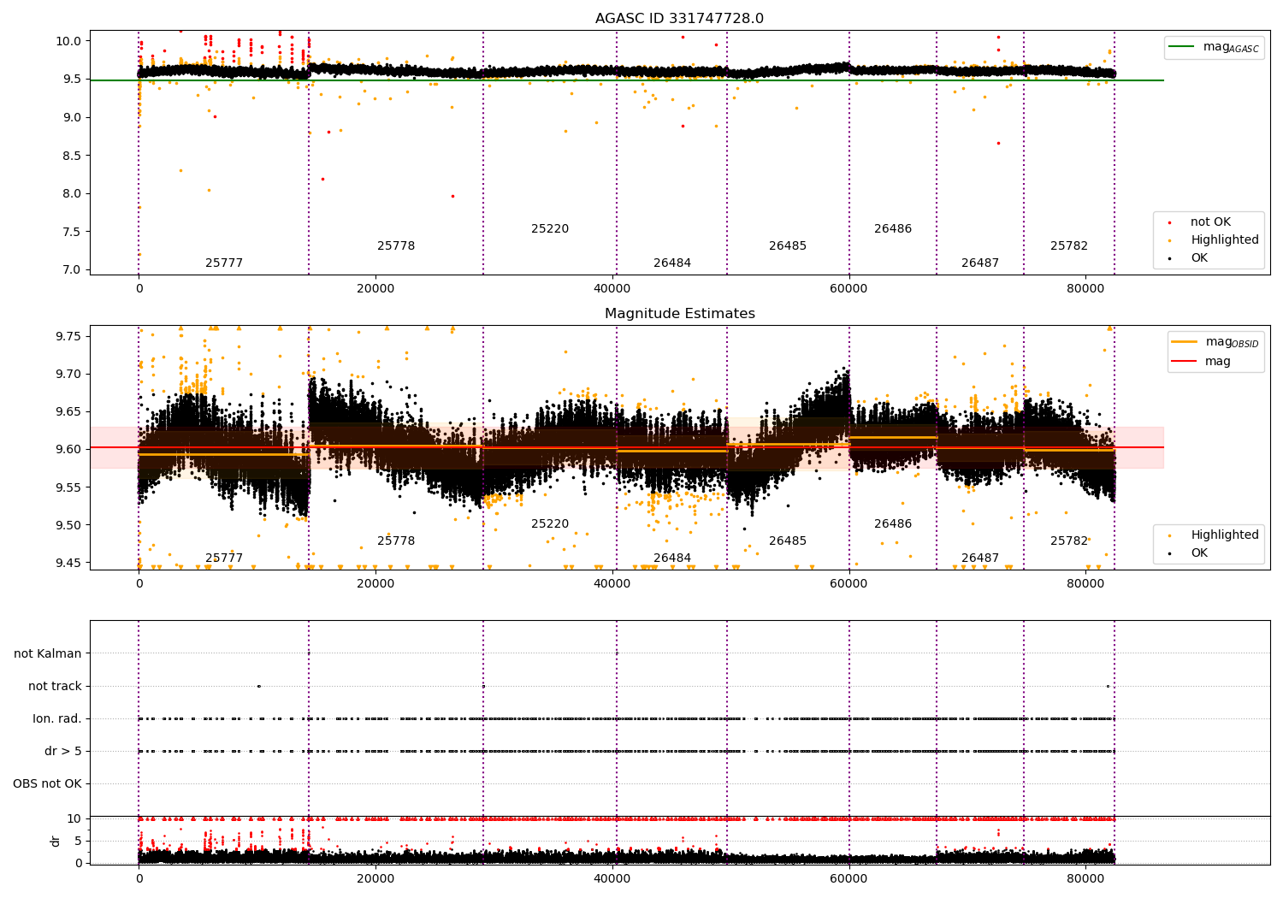1283x898 pixels.
Task: Click the 9.75 y-axis tick label
Action: point(68,336)
